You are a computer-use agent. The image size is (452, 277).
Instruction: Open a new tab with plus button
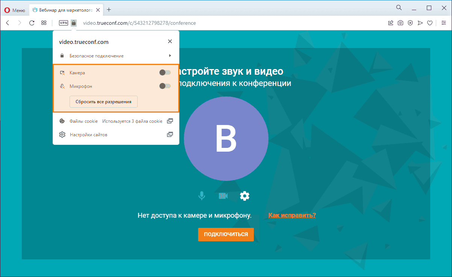coord(109,10)
